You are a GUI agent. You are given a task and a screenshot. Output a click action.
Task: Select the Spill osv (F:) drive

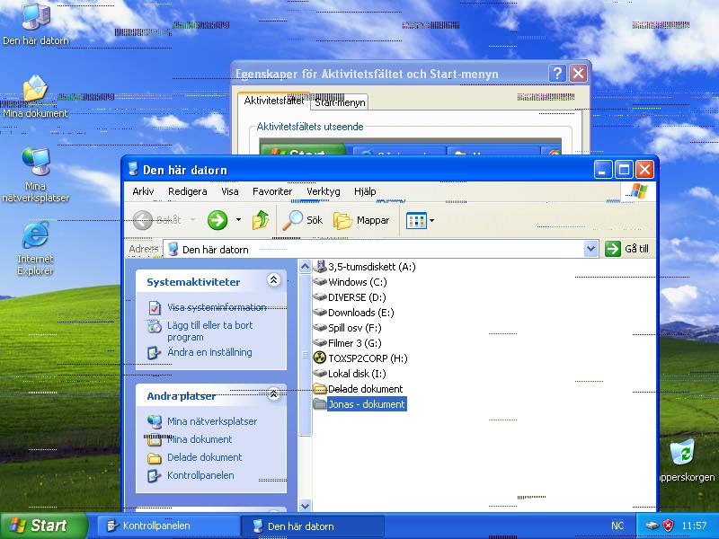click(347, 328)
